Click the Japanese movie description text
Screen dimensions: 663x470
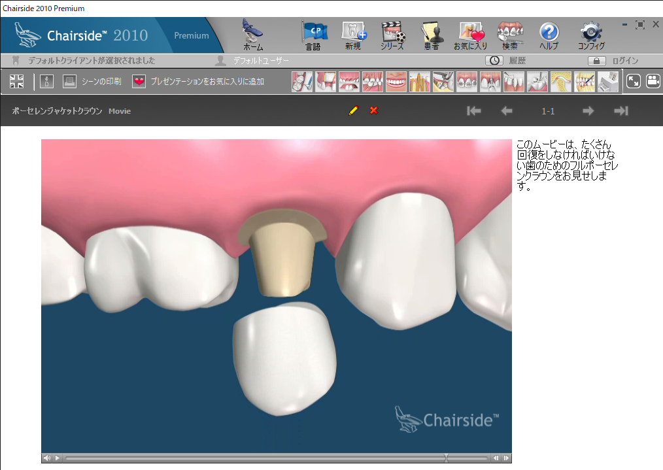tap(567, 165)
